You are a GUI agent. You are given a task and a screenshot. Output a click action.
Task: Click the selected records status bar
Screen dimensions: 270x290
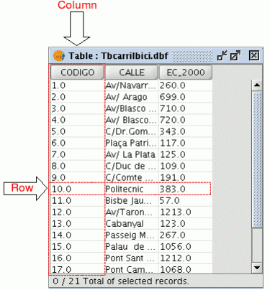(x=156, y=281)
